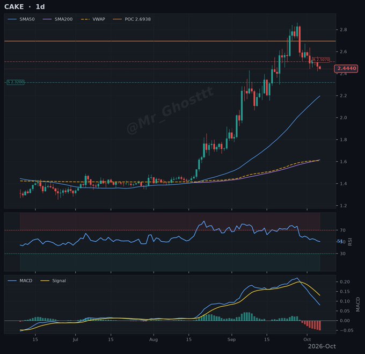Select the POC 2.6938 legend entry
Image resolution: width=365 pixels, height=354 pixels.
click(x=132, y=19)
